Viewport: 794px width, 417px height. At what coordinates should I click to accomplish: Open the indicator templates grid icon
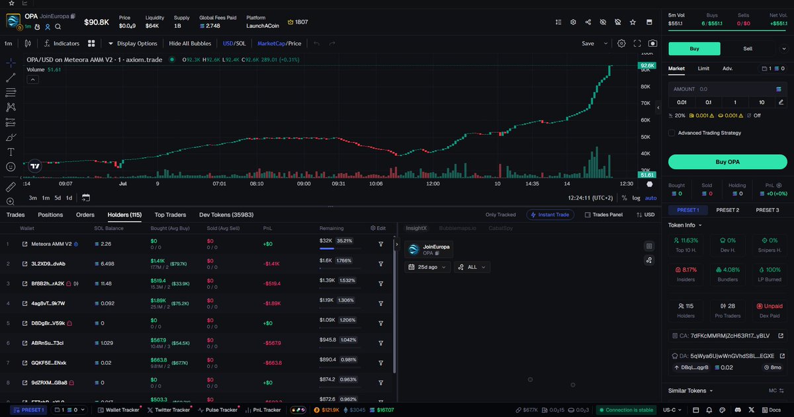93,44
